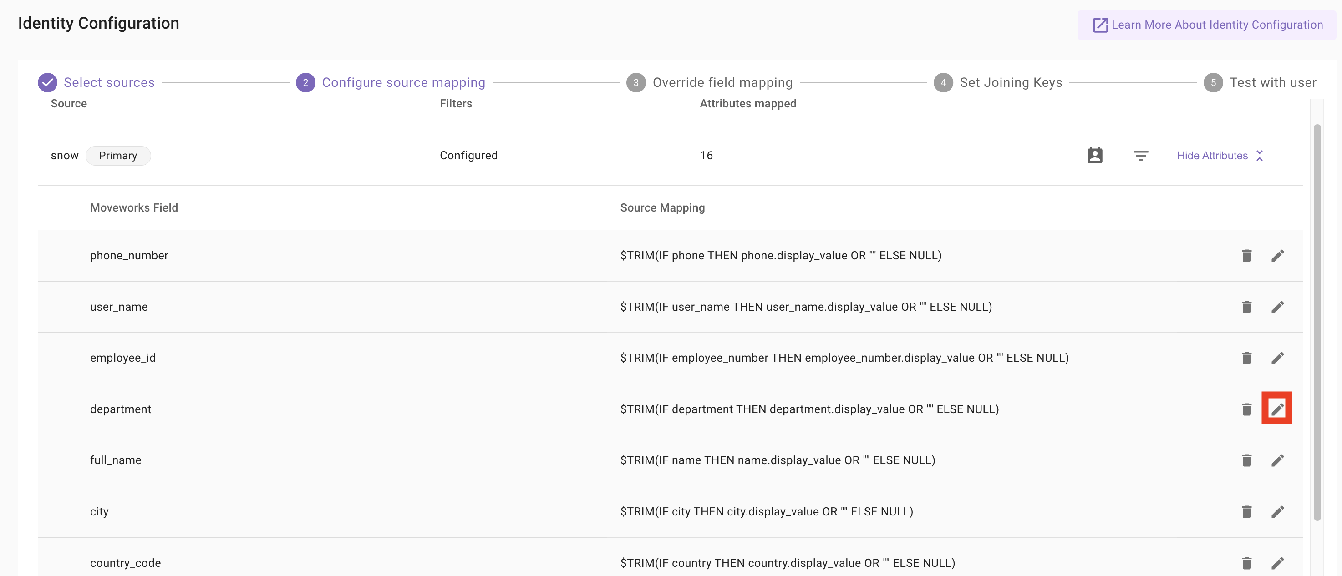1342x576 pixels.
Task: Click the employee_id field name
Action: [123, 359]
